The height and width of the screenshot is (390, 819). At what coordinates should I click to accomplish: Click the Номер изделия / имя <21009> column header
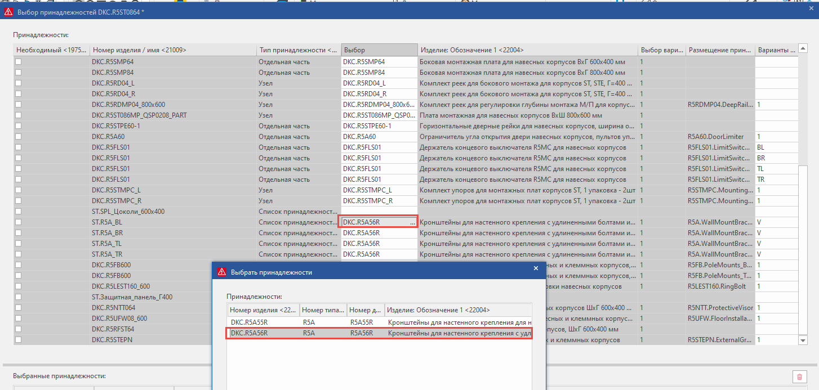pos(172,50)
